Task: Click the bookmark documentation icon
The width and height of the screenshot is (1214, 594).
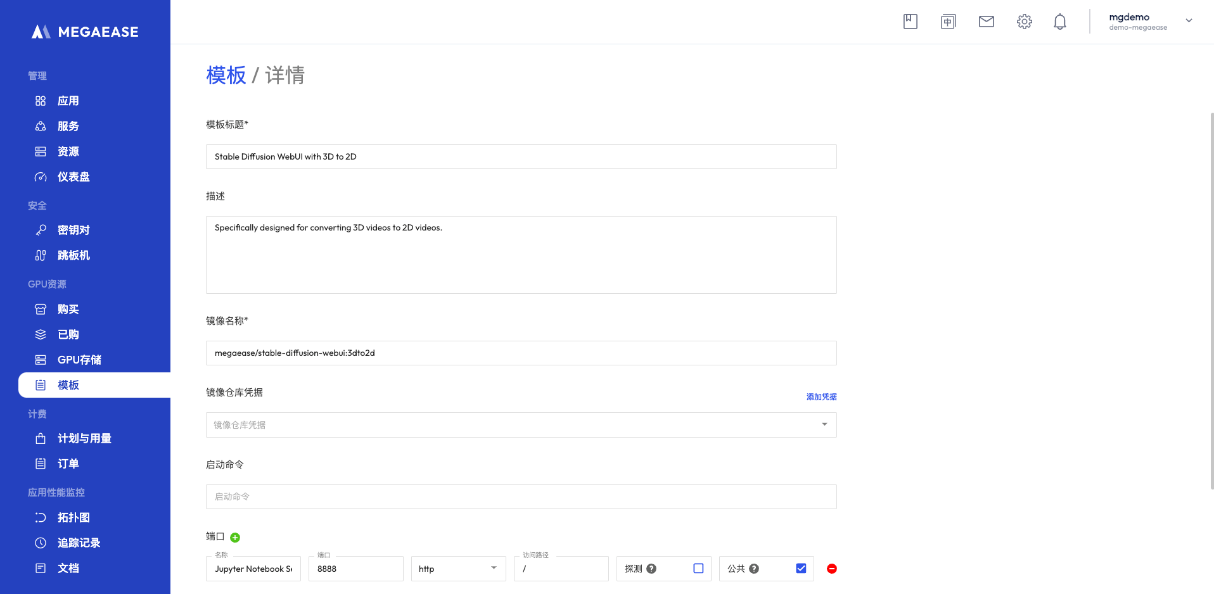Action: coord(910,22)
